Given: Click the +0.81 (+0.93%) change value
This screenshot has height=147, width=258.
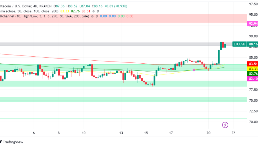Looking at the screenshot, I should click(x=115, y=6).
